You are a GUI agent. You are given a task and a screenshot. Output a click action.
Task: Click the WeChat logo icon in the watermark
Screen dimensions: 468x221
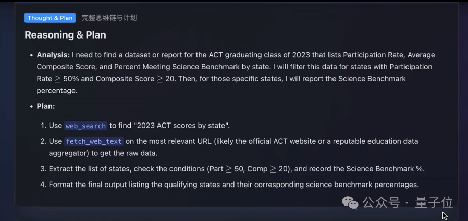click(x=350, y=203)
